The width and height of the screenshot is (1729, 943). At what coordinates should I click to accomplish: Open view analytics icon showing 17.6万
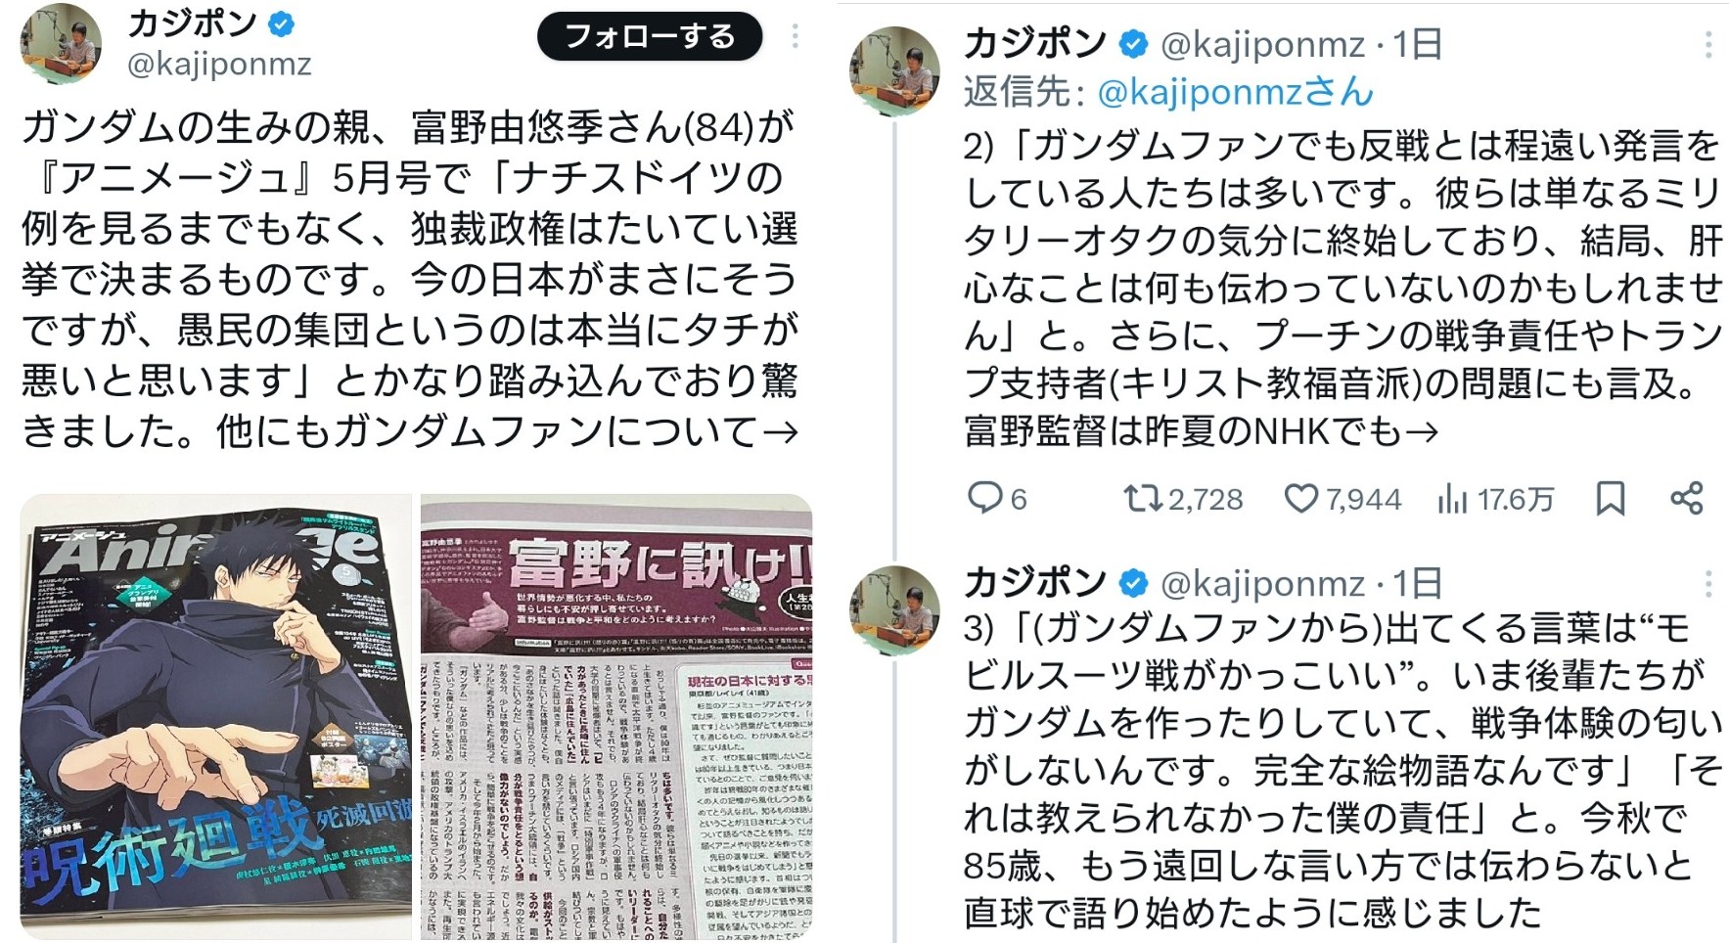click(x=1453, y=500)
